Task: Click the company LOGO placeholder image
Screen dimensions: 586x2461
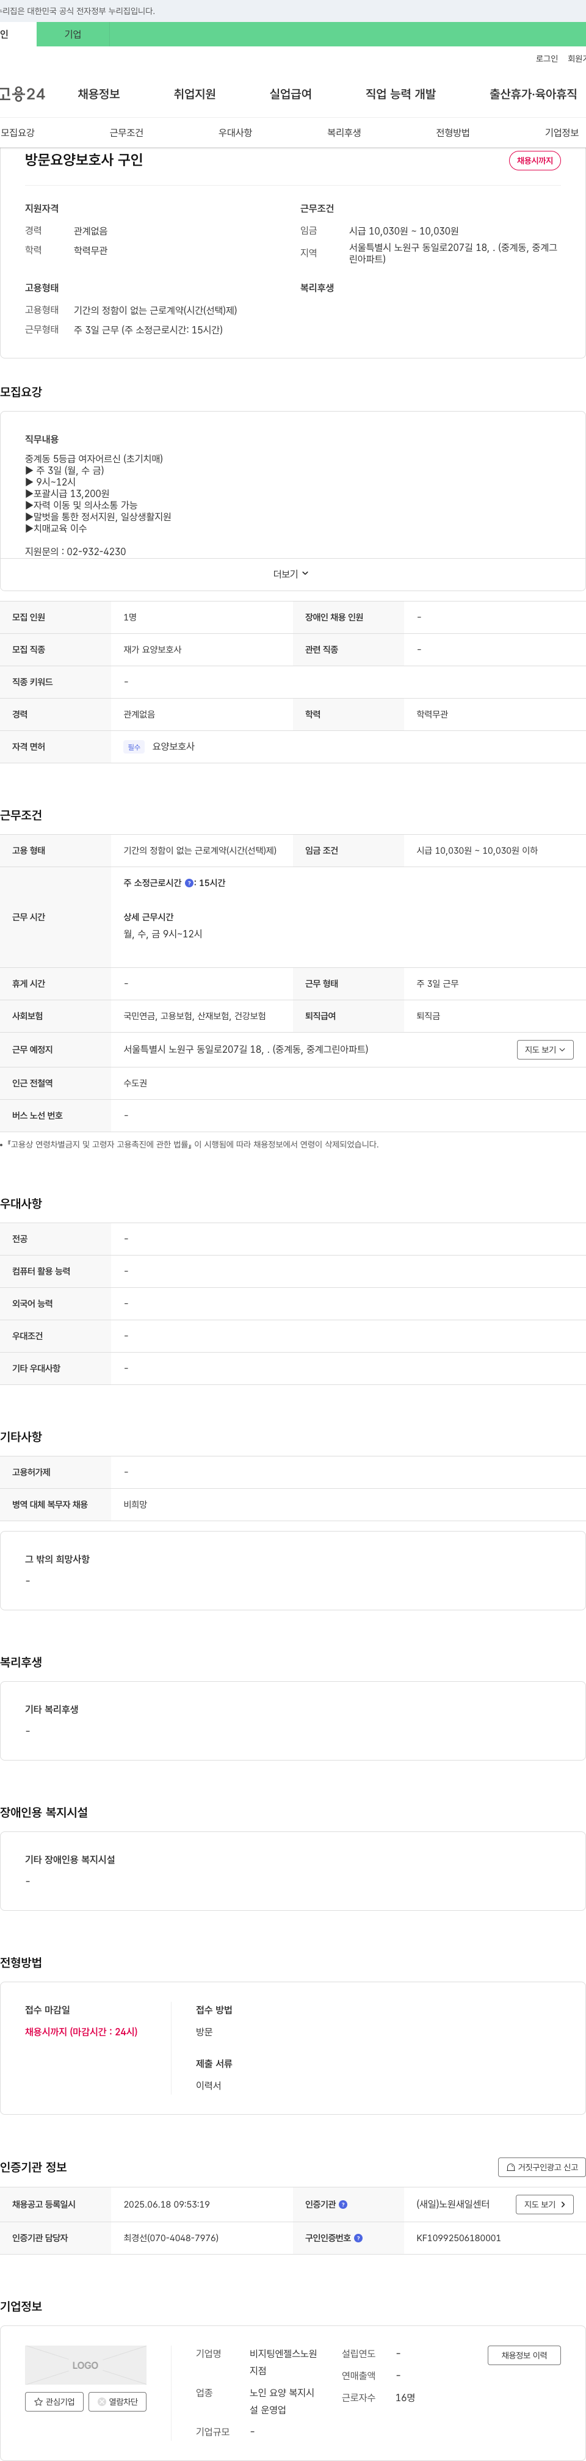Action: (x=86, y=2365)
